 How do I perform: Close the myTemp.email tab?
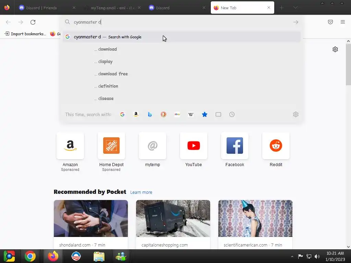(139, 8)
